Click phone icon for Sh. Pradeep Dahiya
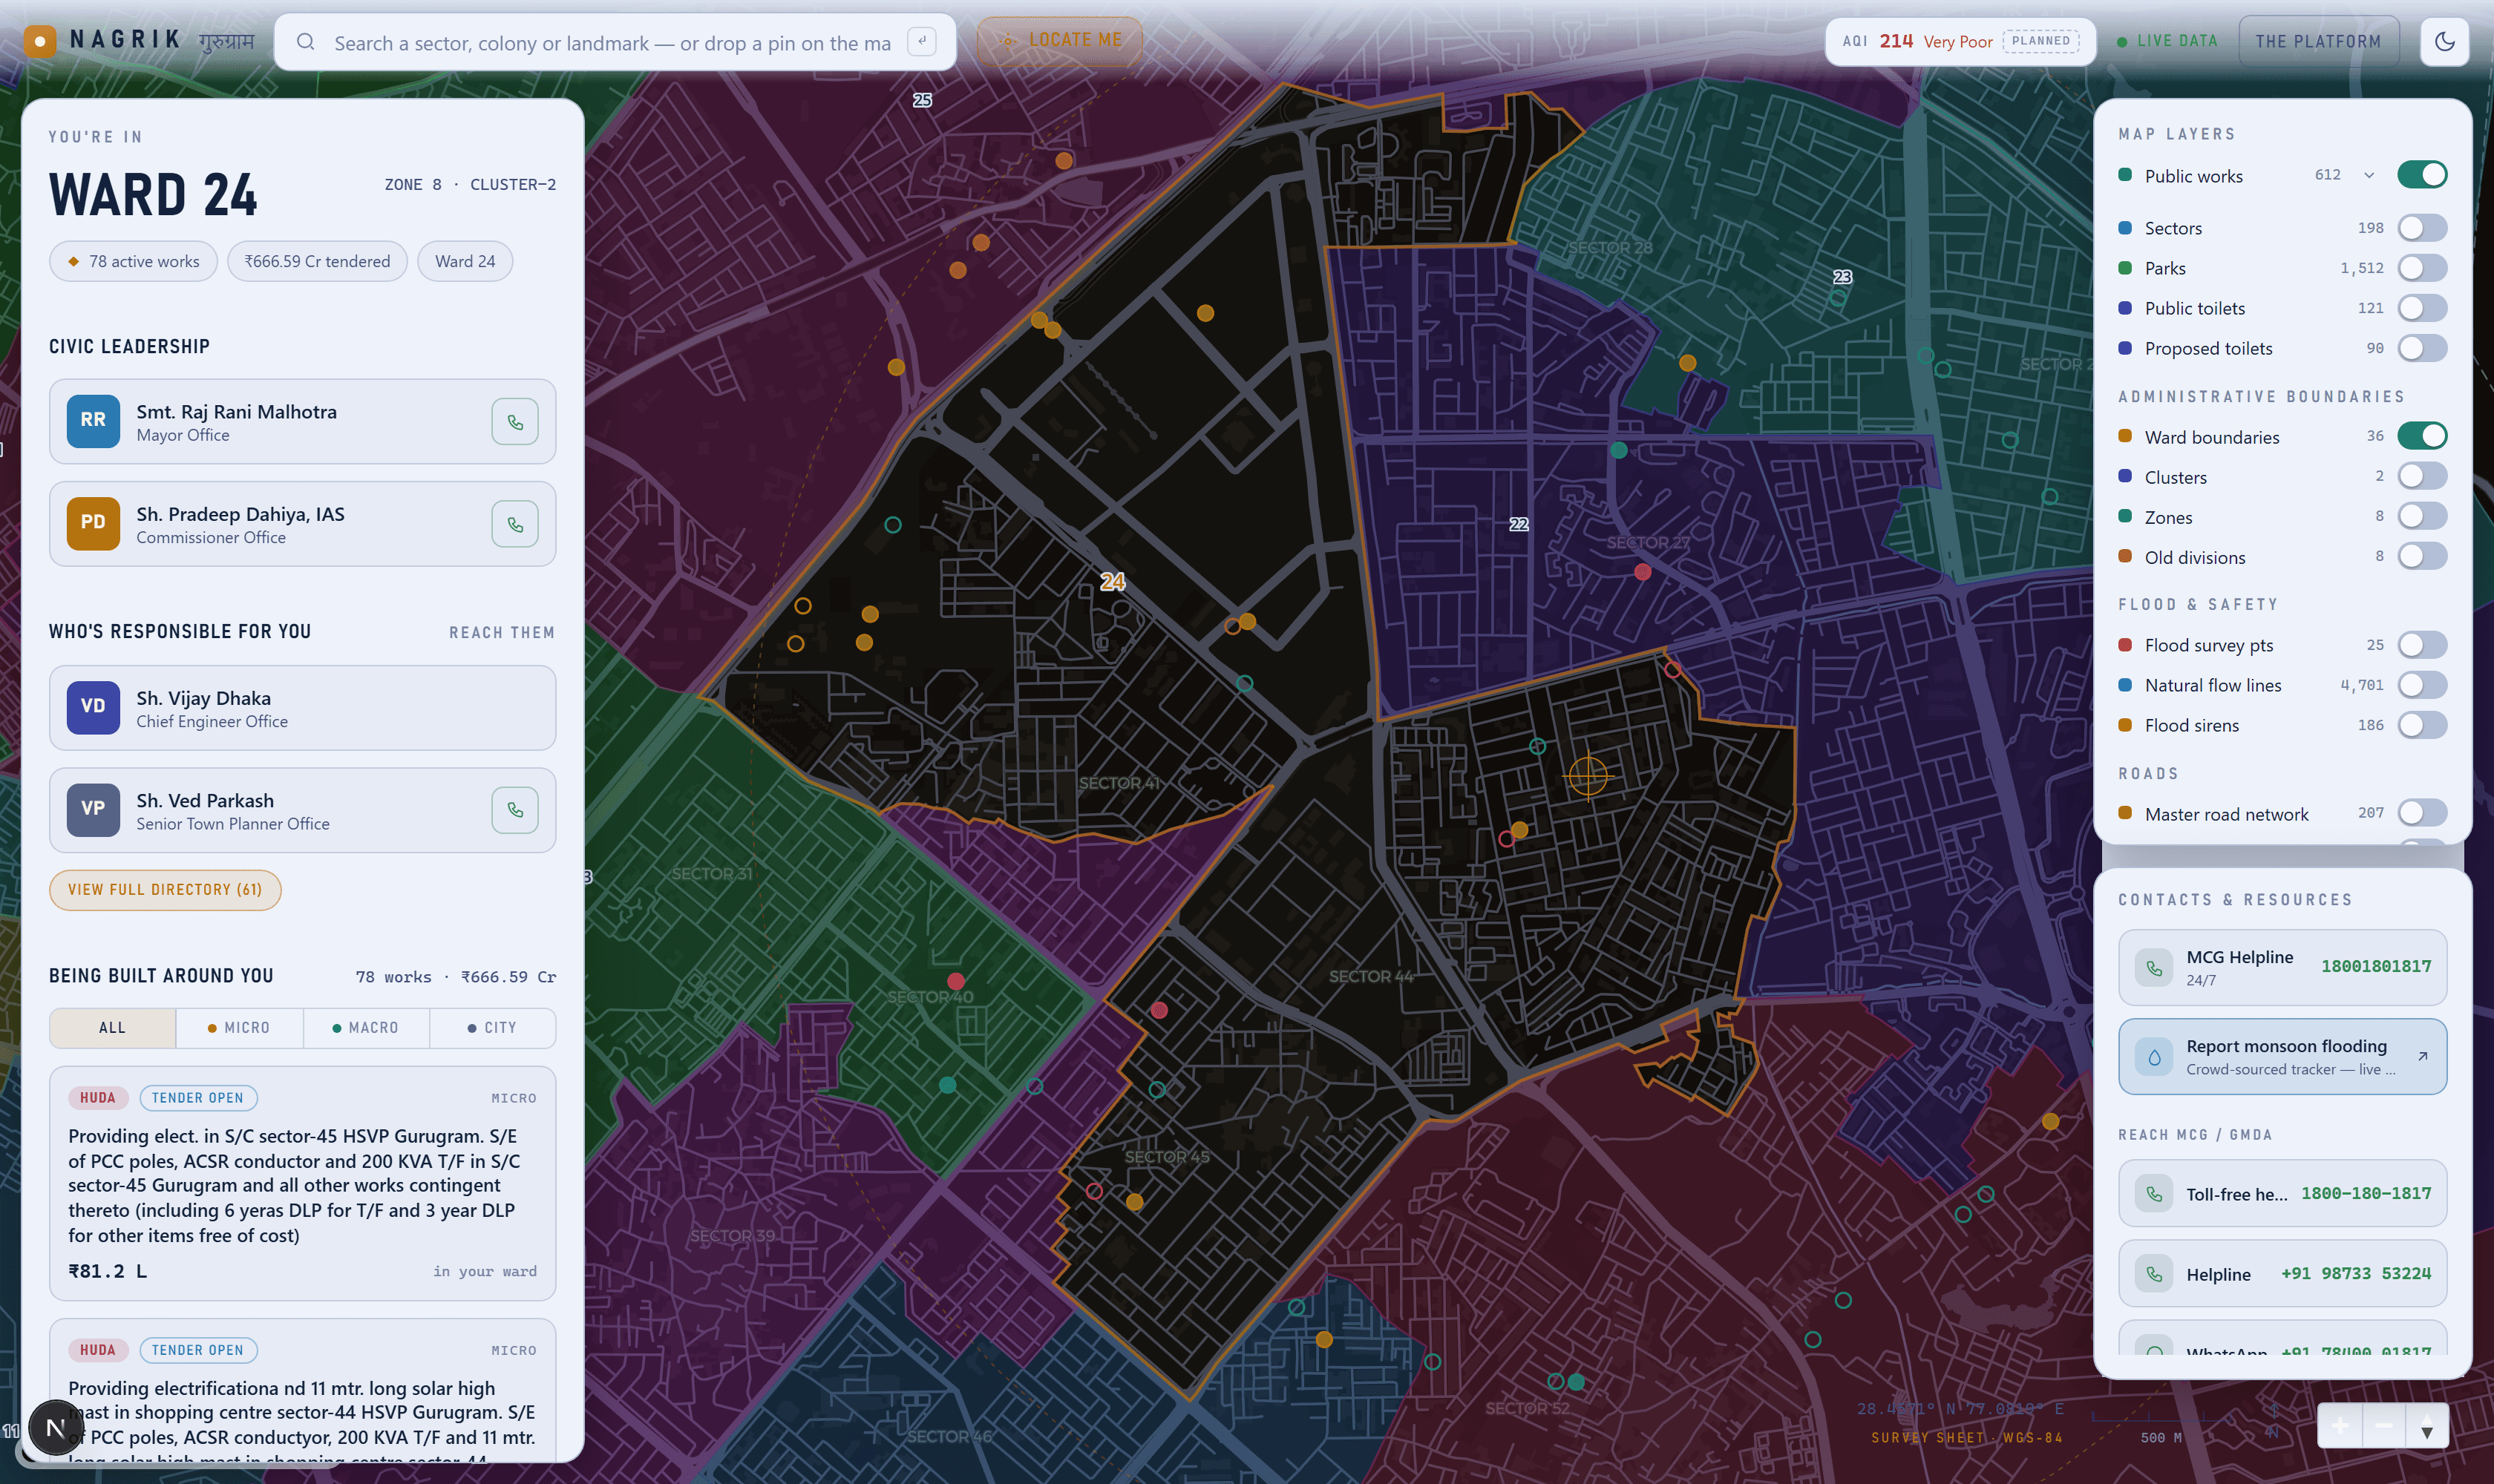2494x1484 pixels. point(515,524)
